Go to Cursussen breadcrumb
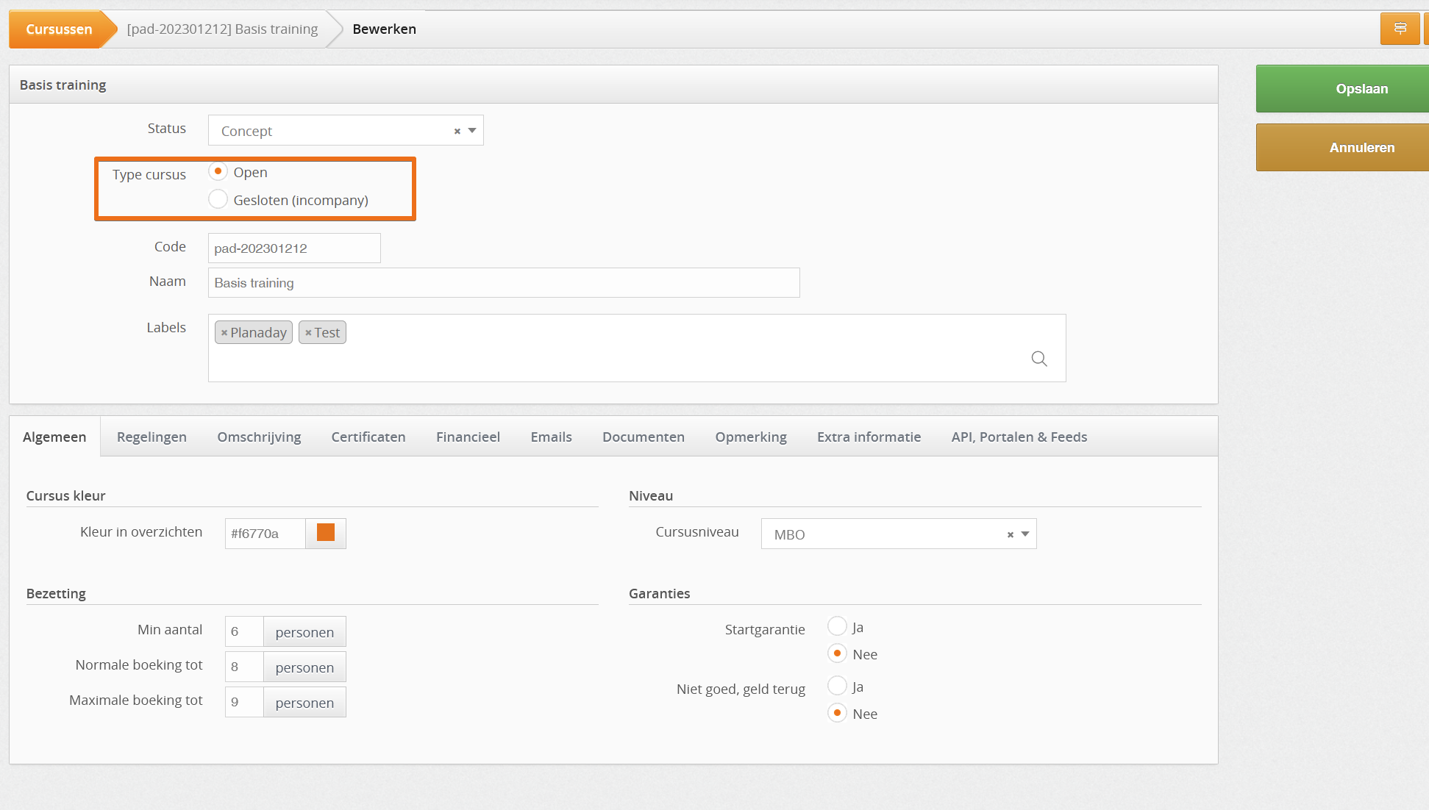Viewport: 1429px width, 810px height. 59,29
